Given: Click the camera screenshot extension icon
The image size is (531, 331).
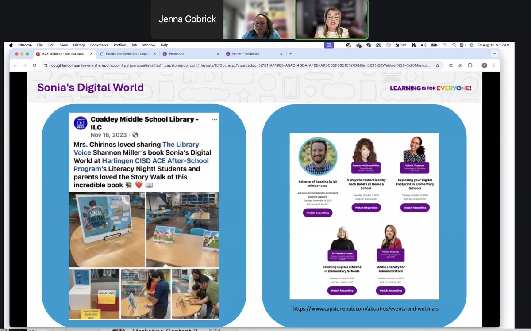Looking at the screenshot, I should point(461,65).
